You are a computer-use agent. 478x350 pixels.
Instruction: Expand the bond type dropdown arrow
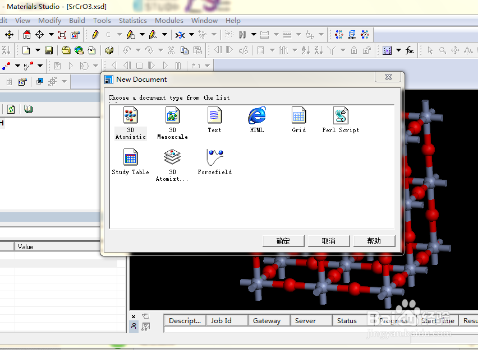point(18,66)
